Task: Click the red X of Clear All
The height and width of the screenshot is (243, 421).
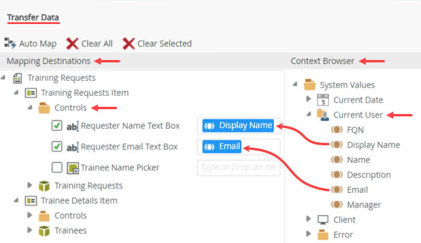Action: click(72, 43)
